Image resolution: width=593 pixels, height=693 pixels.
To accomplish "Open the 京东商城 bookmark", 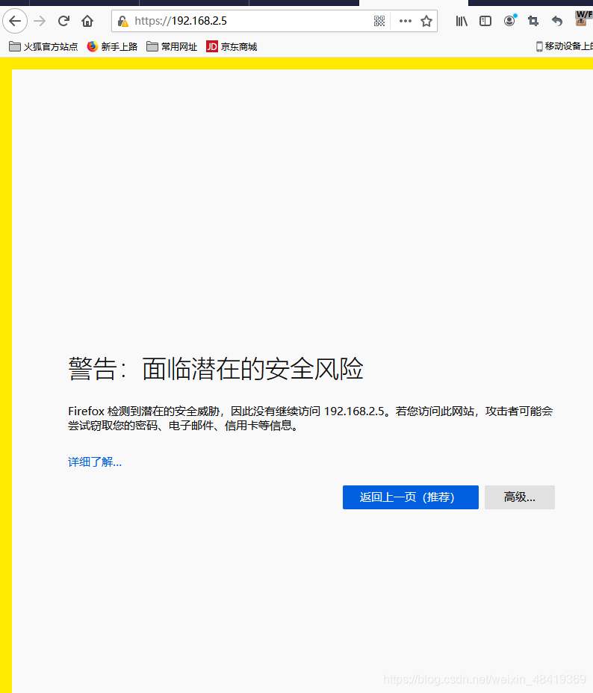I will (x=232, y=46).
